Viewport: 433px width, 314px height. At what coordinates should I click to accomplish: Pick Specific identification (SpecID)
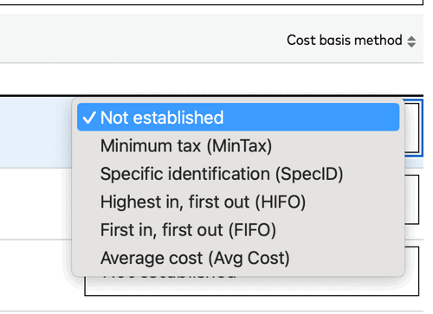(238, 174)
